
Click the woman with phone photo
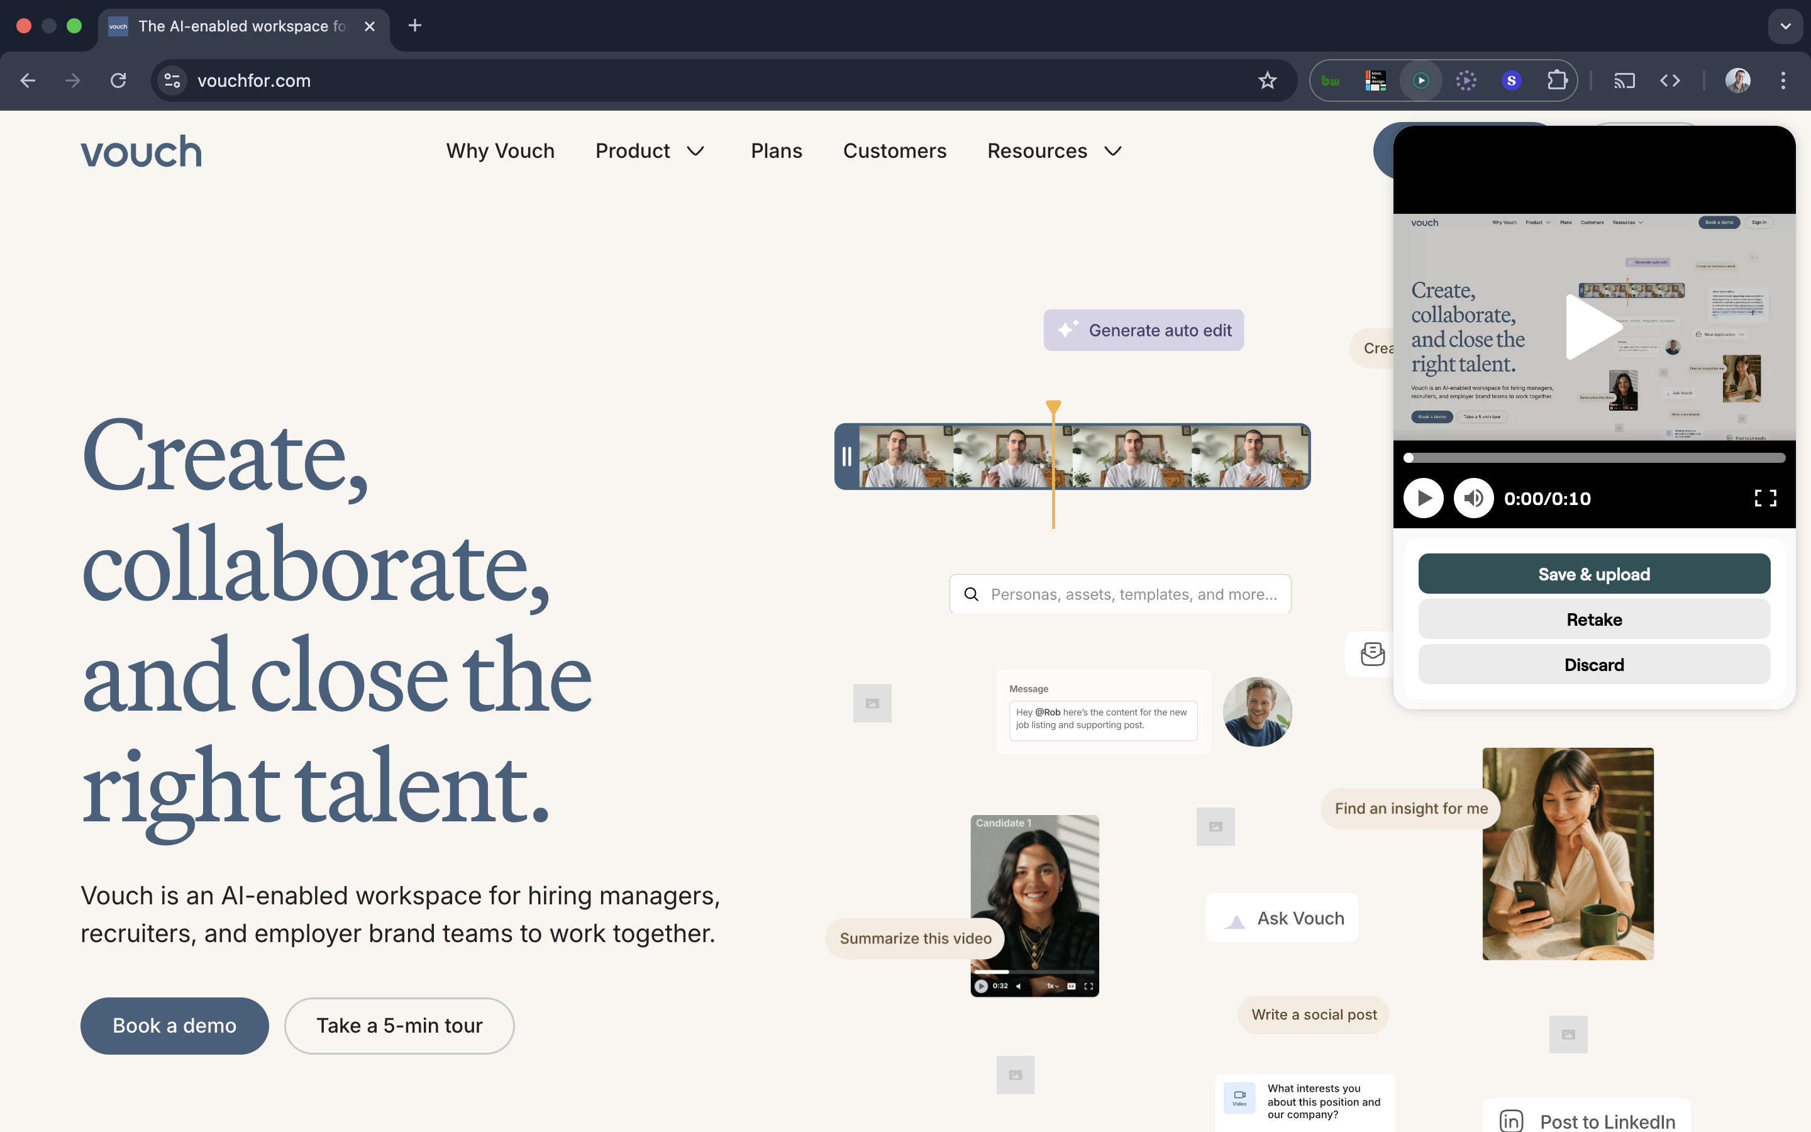coord(1568,853)
